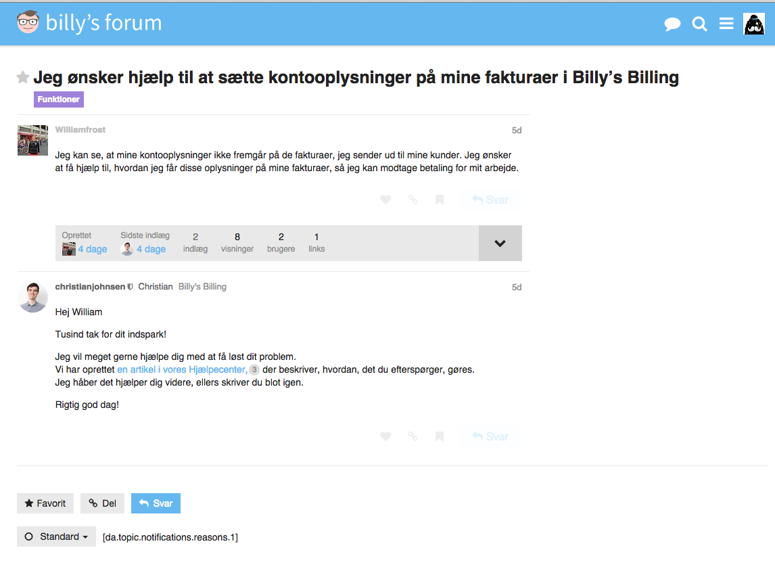
Task: Bookmark Williamfrost's post
Action: coord(440,200)
